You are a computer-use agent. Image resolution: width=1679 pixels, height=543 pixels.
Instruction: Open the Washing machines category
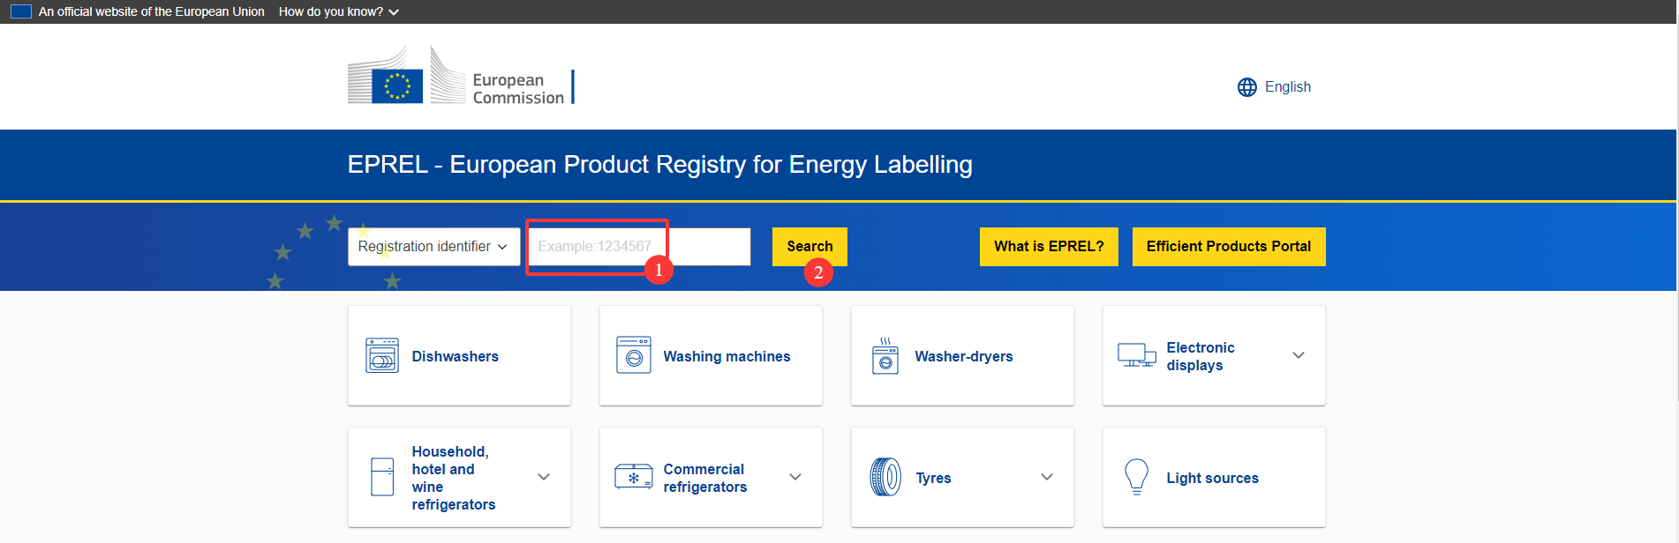pos(727,356)
